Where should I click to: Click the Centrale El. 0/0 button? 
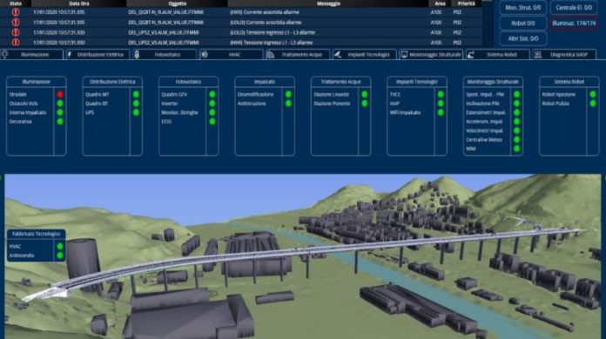point(574,7)
